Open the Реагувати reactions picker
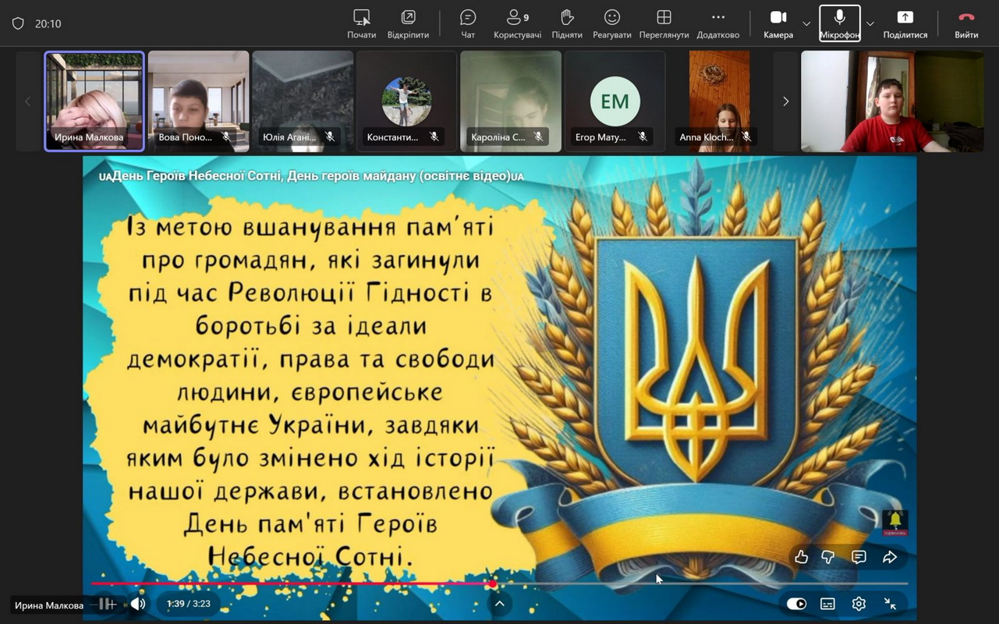This screenshot has width=999, height=624. pyautogui.click(x=612, y=23)
